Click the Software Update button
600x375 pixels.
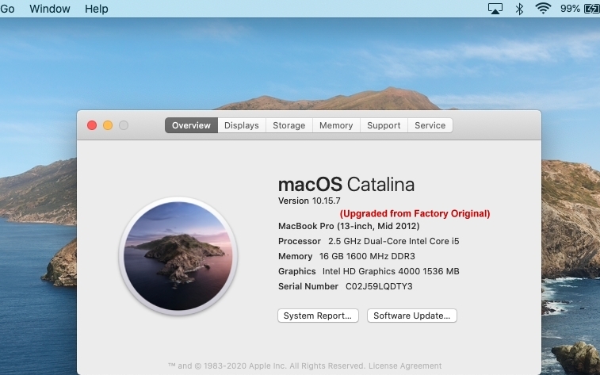(411, 316)
